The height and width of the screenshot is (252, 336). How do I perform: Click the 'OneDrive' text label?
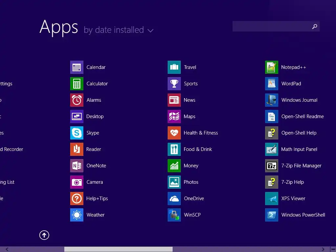tap(194, 199)
